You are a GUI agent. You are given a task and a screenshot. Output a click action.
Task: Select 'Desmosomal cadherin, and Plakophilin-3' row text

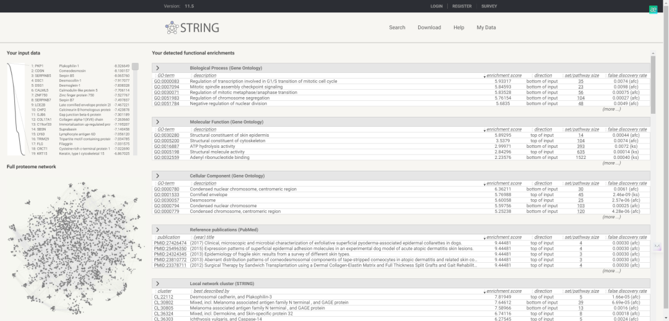click(x=231, y=297)
